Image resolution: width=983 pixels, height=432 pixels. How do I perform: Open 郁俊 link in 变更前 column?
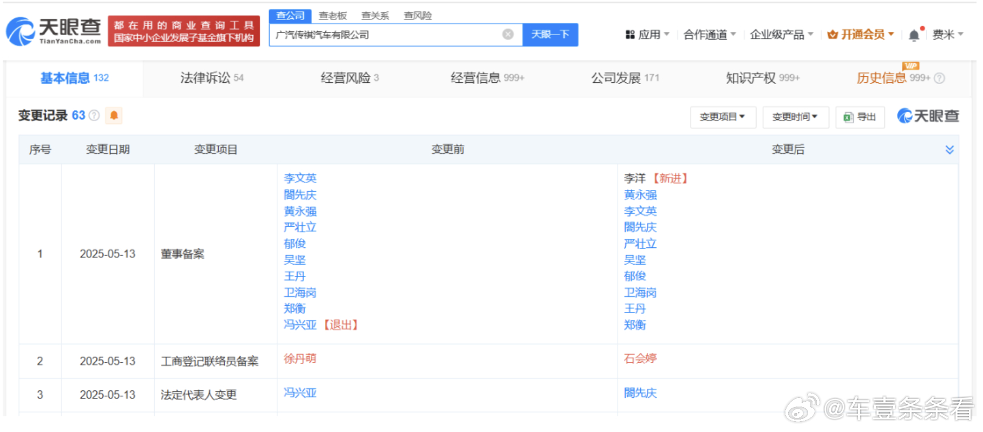[x=294, y=244]
